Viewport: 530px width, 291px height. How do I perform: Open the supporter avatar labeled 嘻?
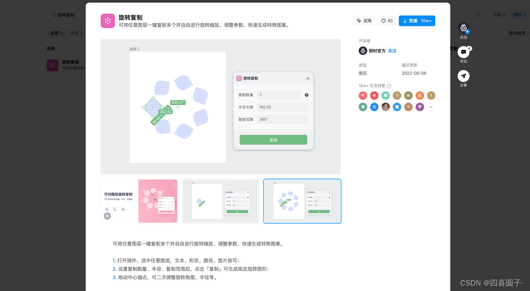397,107
